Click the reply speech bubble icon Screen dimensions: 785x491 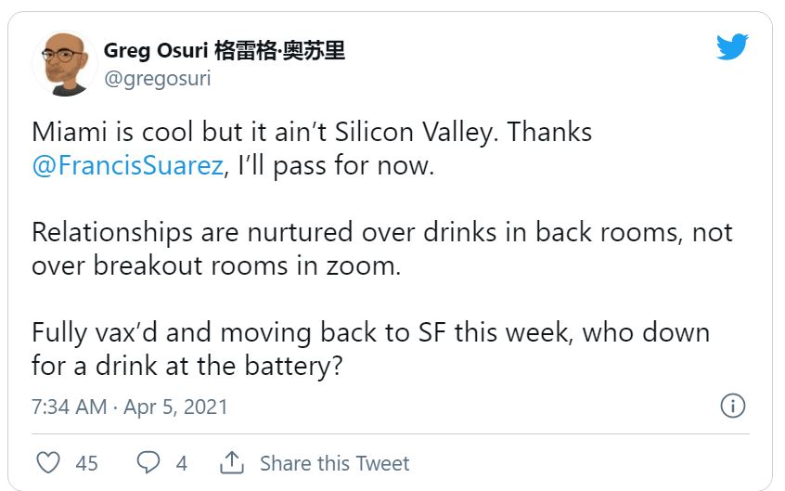click(x=148, y=462)
